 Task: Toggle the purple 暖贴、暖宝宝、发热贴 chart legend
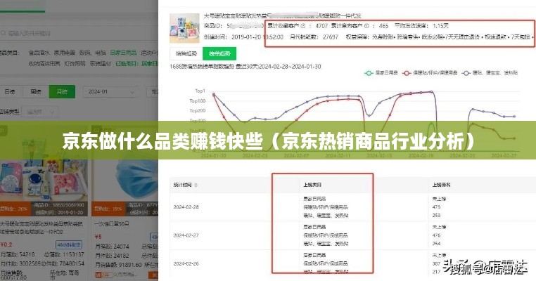[x=490, y=73]
